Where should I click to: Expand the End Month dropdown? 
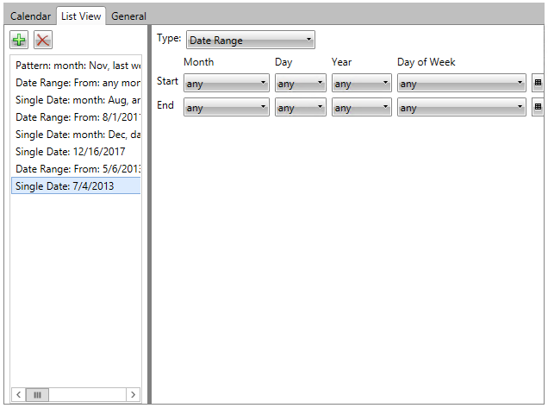pos(227,108)
